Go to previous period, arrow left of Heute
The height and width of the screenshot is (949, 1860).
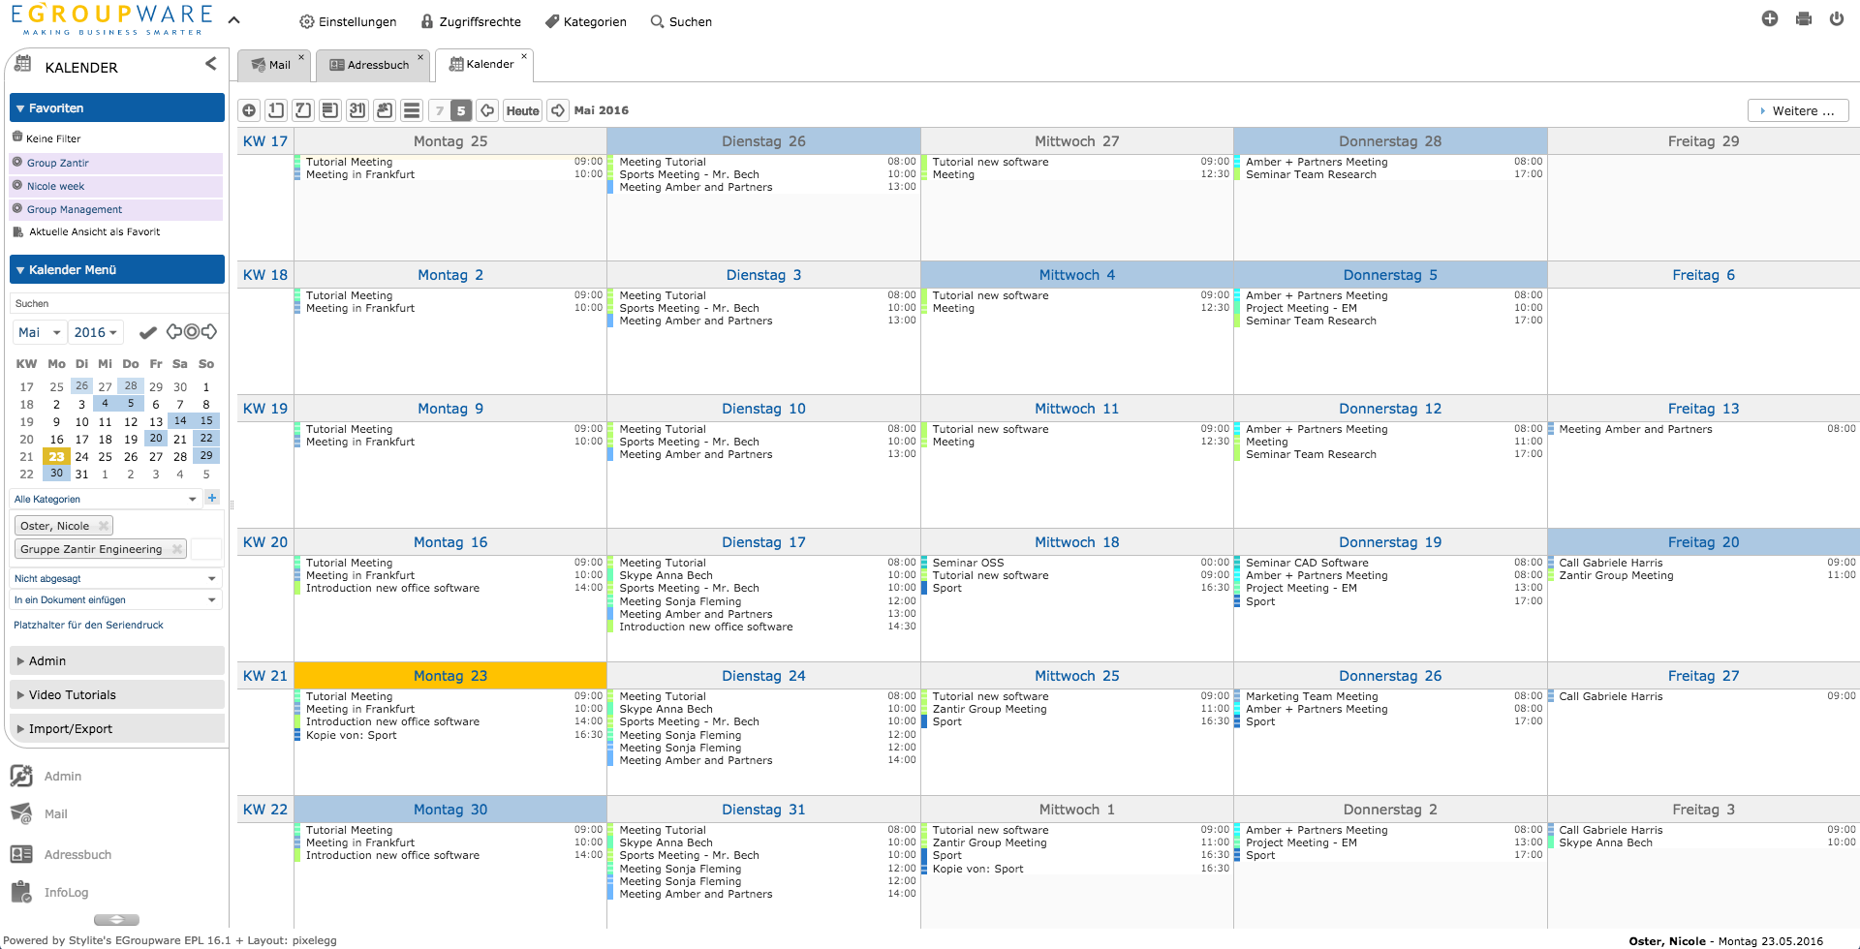[x=488, y=110]
